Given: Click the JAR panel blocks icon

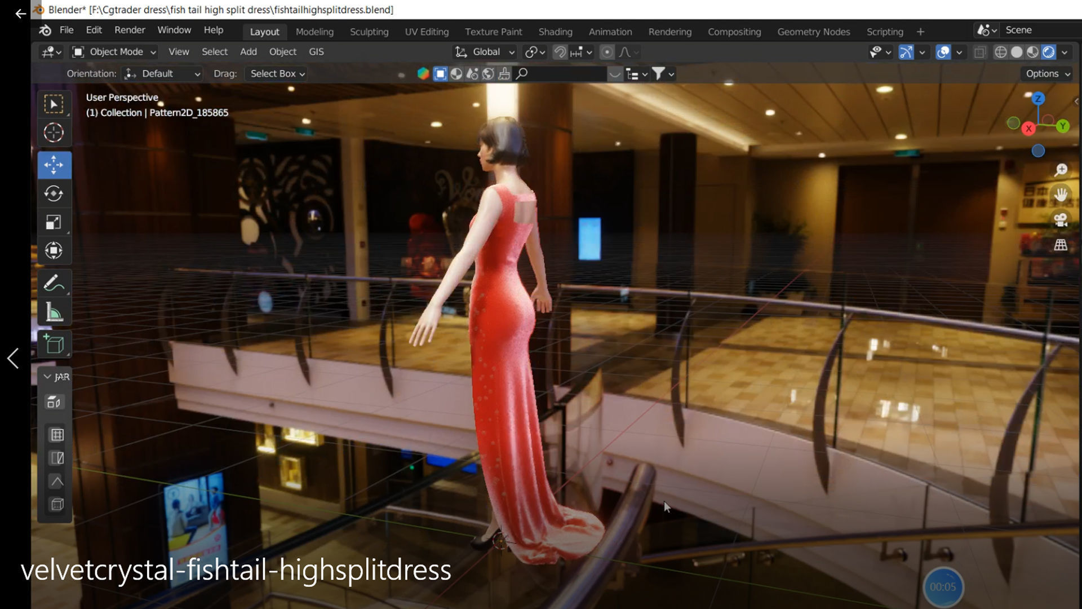Looking at the screenshot, I should point(54,402).
